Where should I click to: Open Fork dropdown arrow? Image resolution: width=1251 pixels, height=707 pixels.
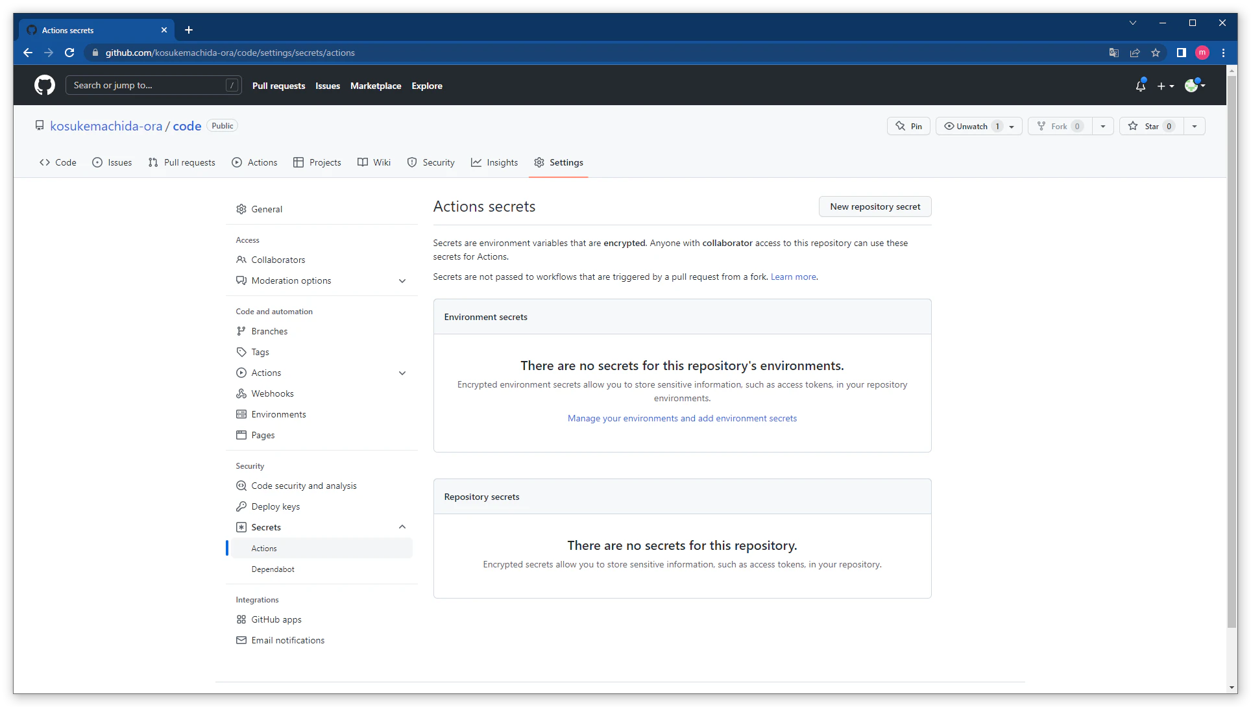tap(1103, 126)
